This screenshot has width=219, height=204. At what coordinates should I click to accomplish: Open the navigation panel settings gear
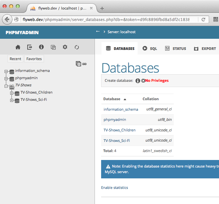[65, 47]
